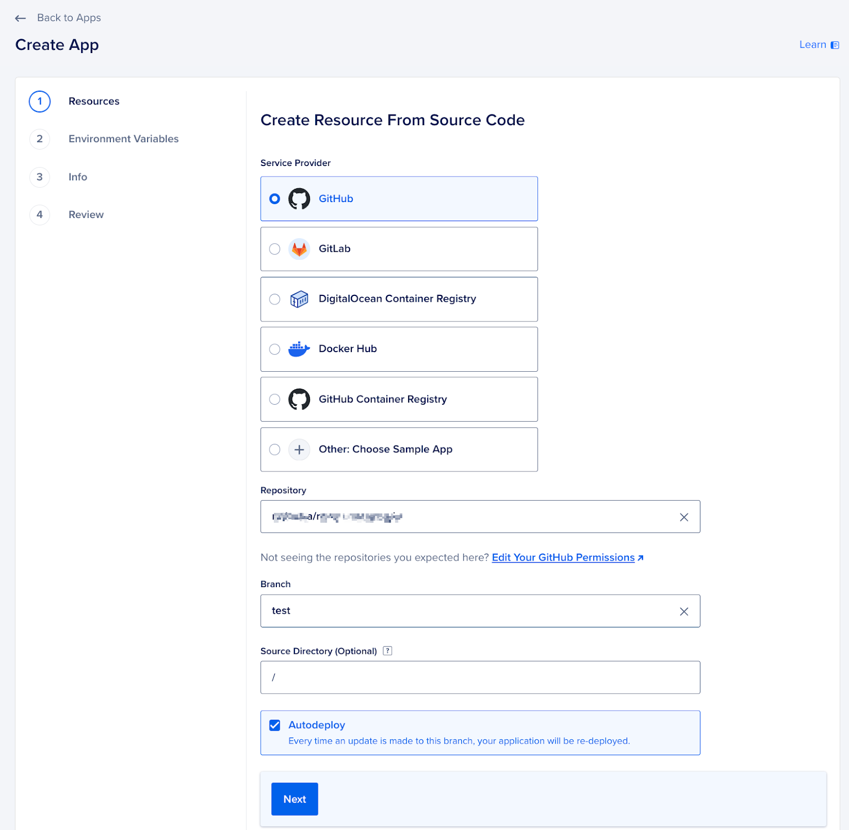Image resolution: width=849 pixels, height=830 pixels.
Task: Click the GitLab fox logo icon
Action: (299, 249)
